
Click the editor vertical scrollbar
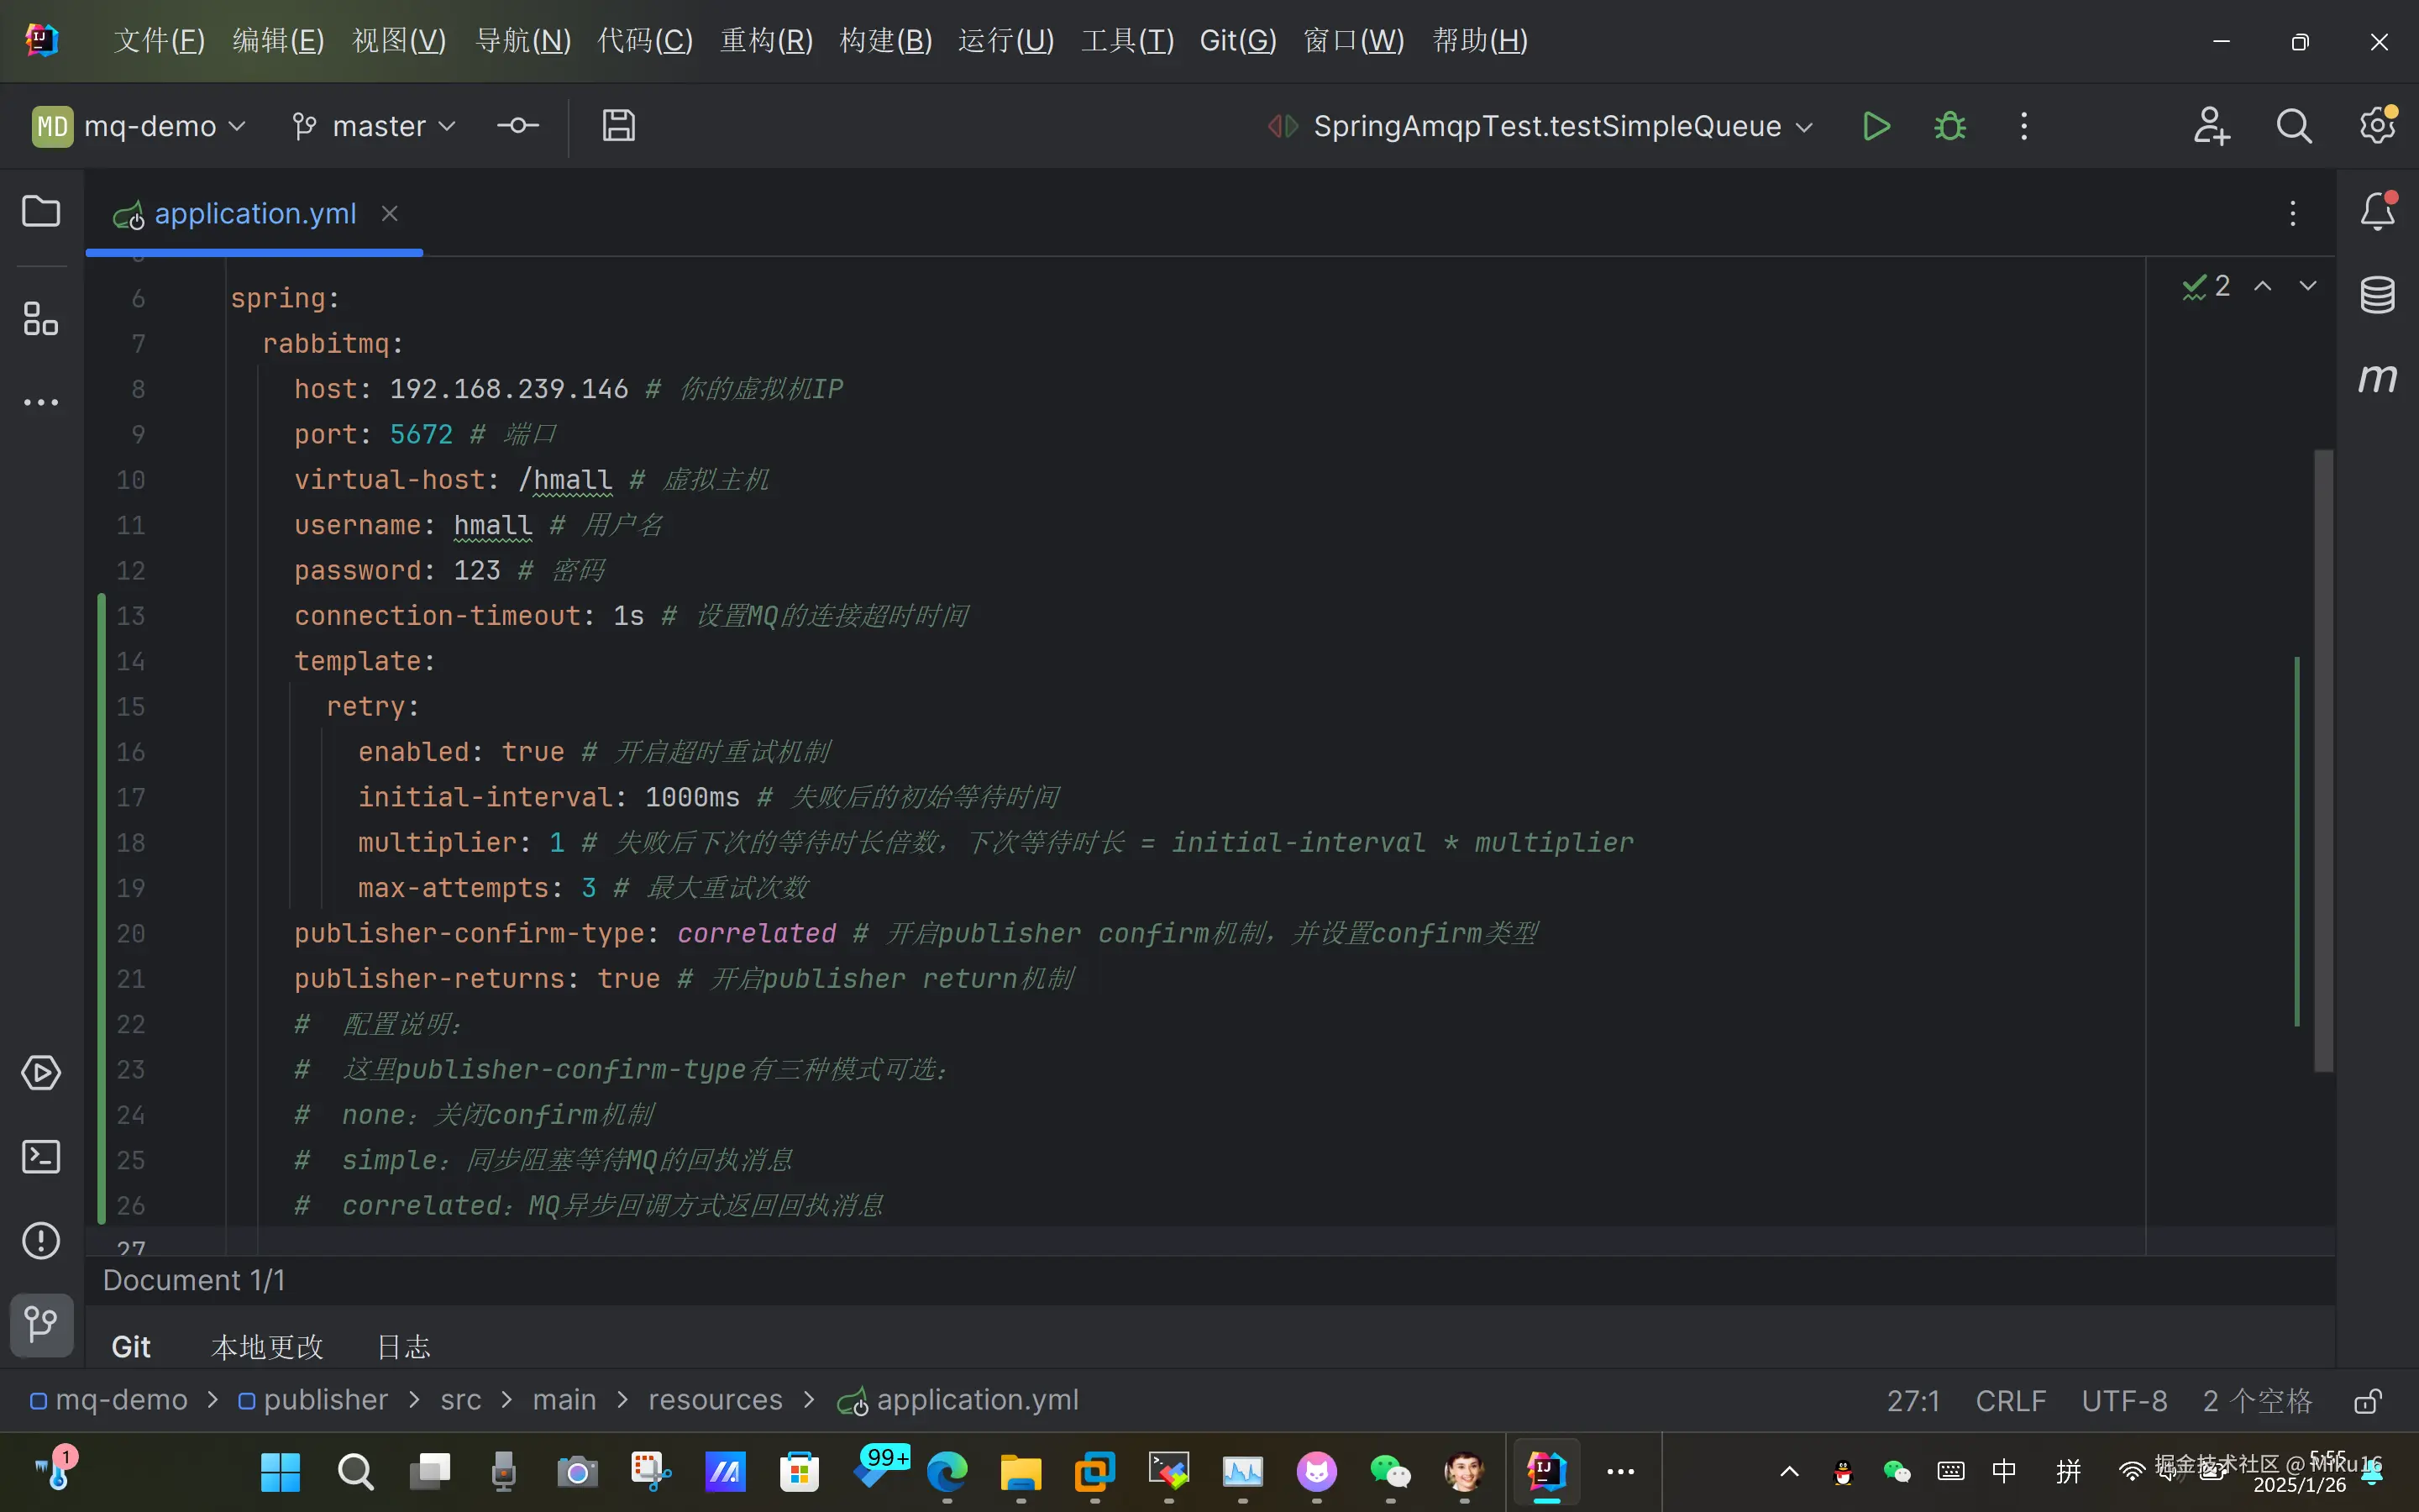click(x=2324, y=760)
